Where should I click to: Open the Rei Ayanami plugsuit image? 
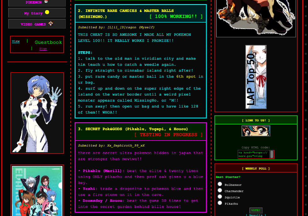click(x=37, y=113)
